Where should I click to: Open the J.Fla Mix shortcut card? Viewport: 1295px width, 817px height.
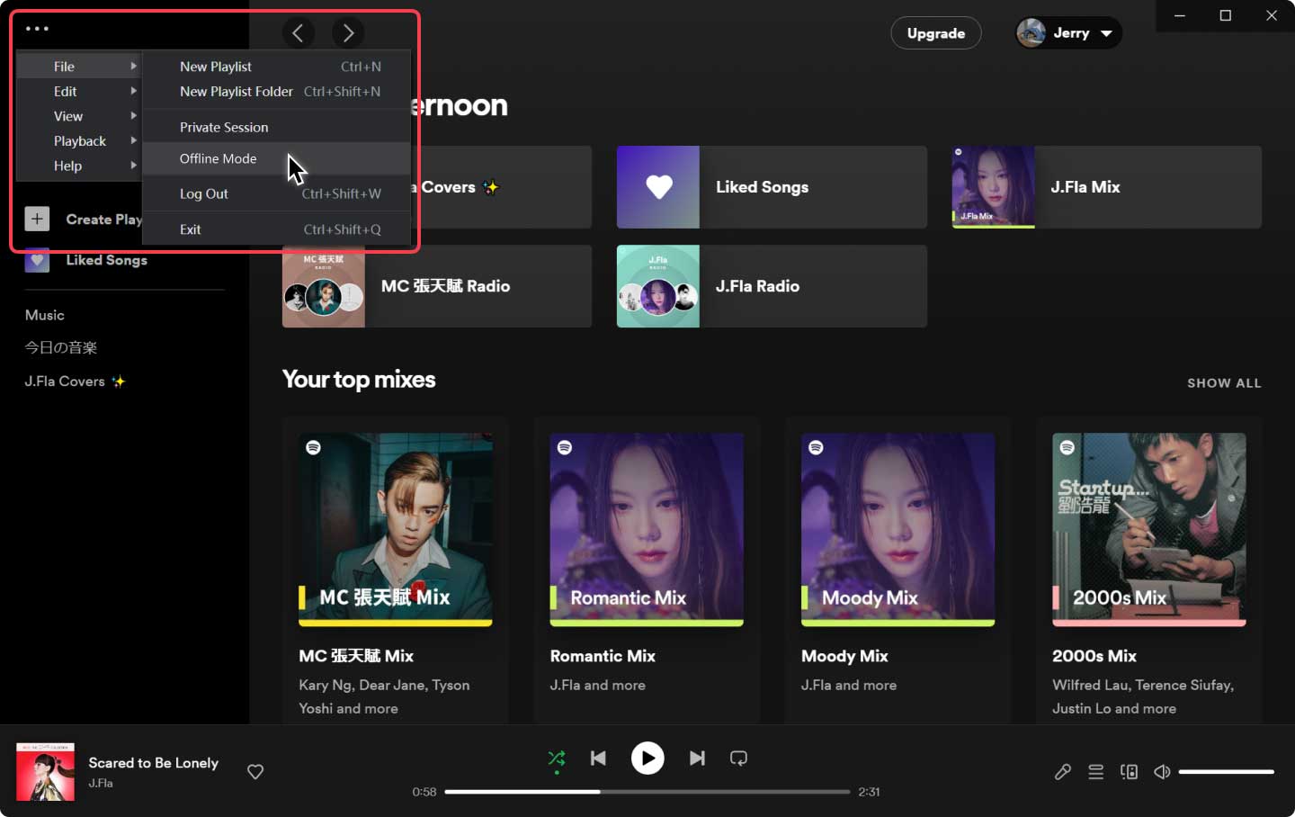pyautogui.click(x=1106, y=187)
